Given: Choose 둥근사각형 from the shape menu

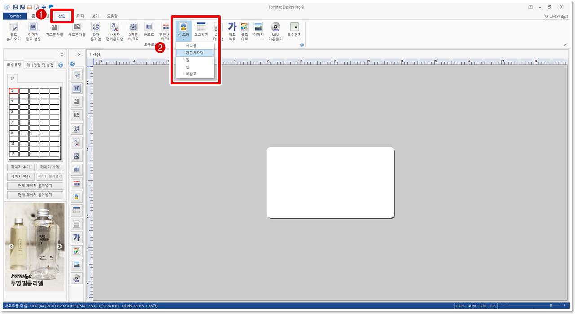Looking at the screenshot, I should (195, 53).
